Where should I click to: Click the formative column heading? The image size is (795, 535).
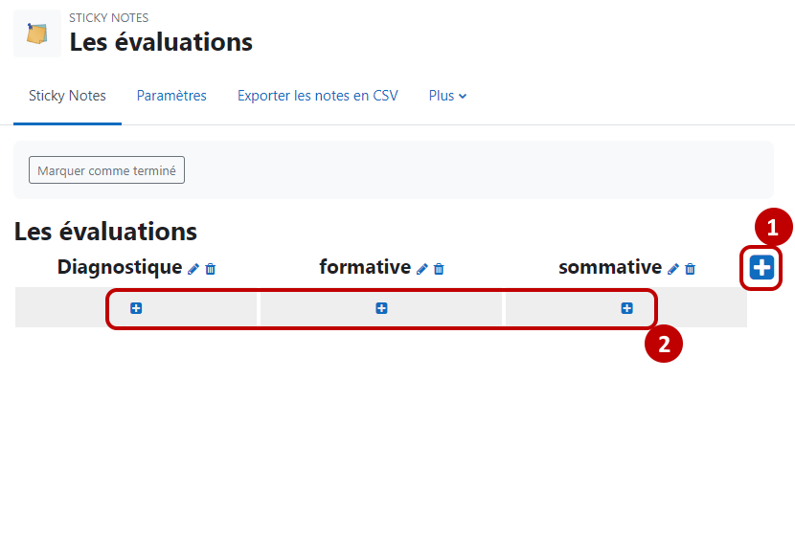pos(365,267)
